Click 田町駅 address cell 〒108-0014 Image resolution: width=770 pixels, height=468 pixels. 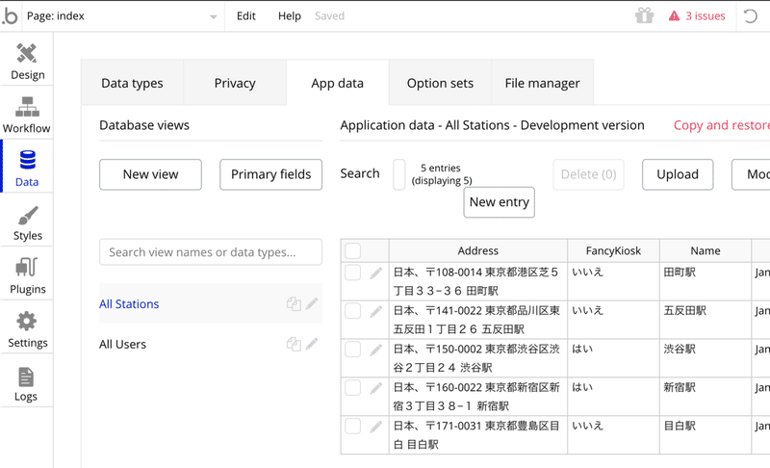[477, 281]
